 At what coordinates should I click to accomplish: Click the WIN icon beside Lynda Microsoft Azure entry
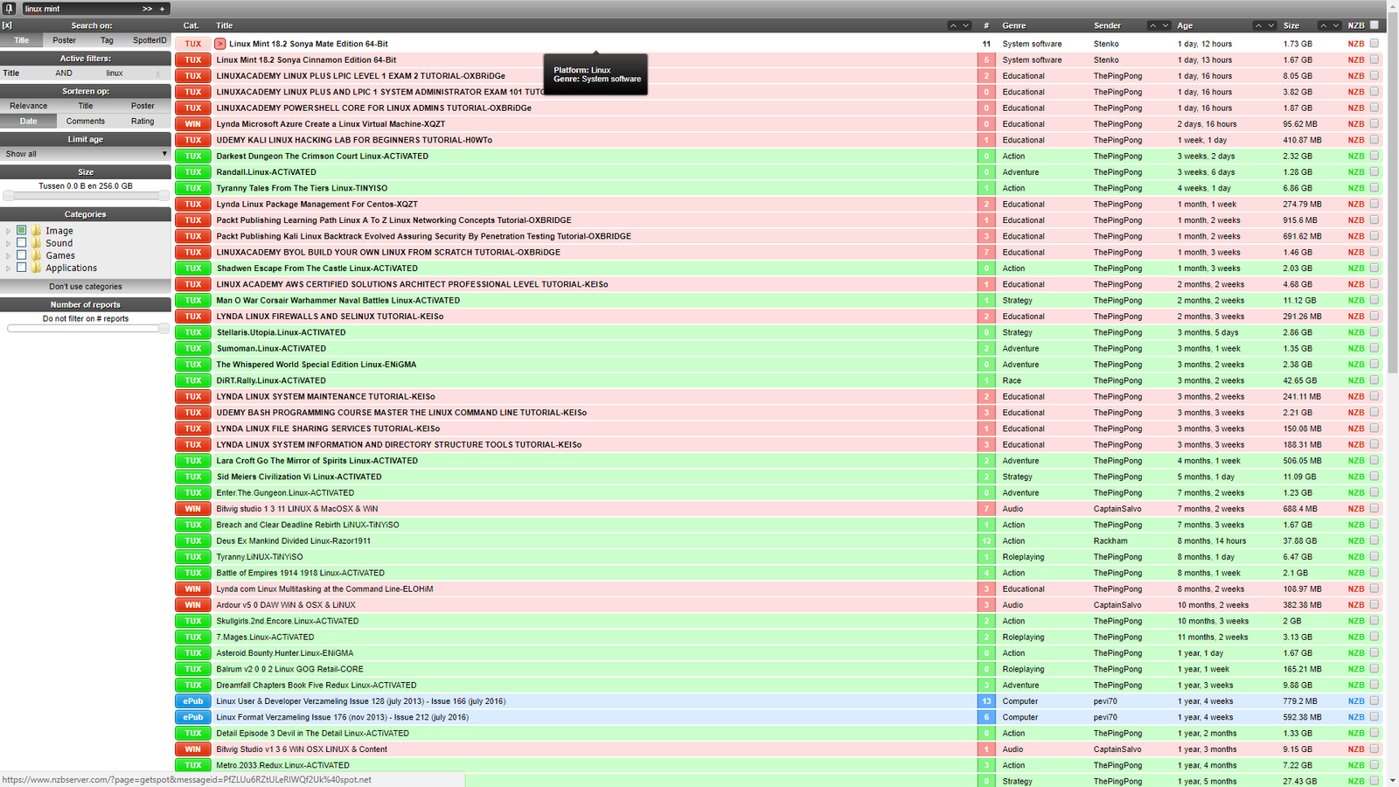point(192,123)
